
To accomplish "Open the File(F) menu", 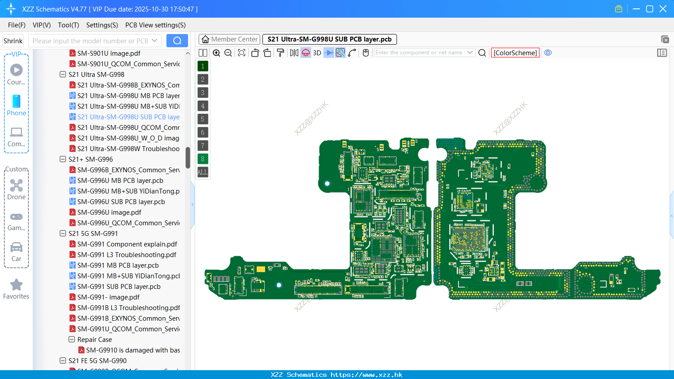I will click(x=17, y=25).
